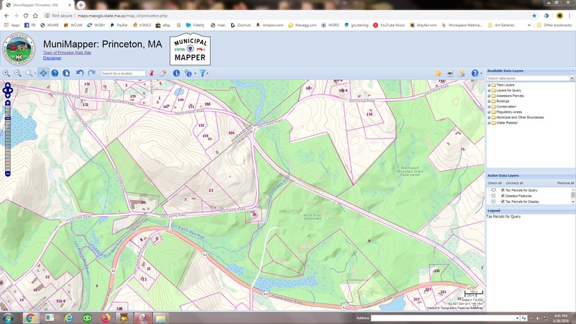Open the identify tool dropdown arrow
576x324 pixels.
click(x=195, y=74)
